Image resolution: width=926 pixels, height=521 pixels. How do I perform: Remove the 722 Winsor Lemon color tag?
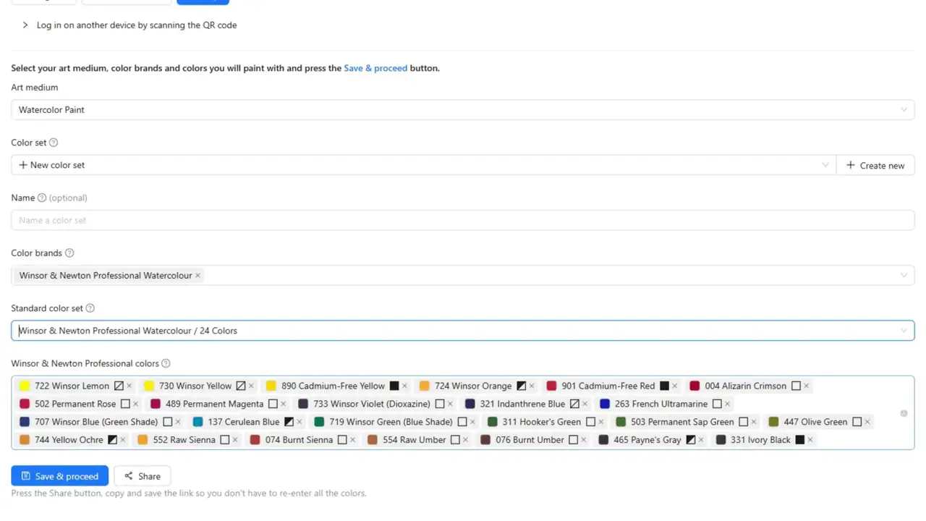(129, 386)
